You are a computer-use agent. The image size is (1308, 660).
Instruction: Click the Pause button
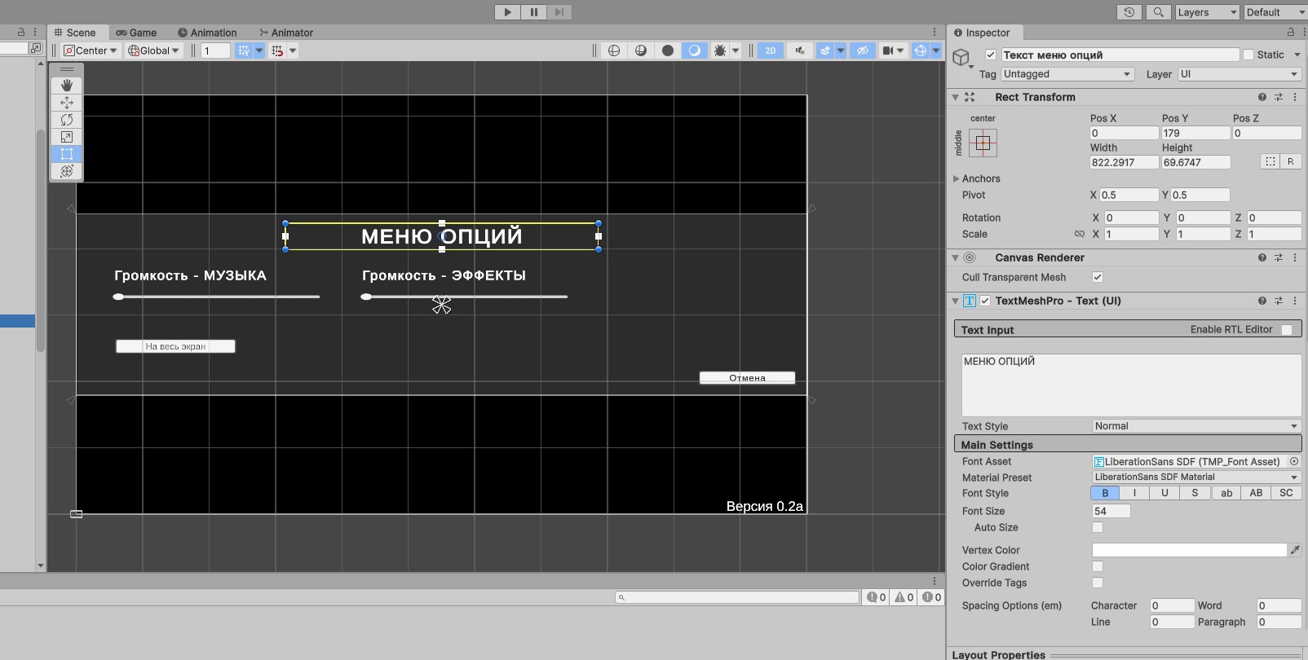point(533,12)
